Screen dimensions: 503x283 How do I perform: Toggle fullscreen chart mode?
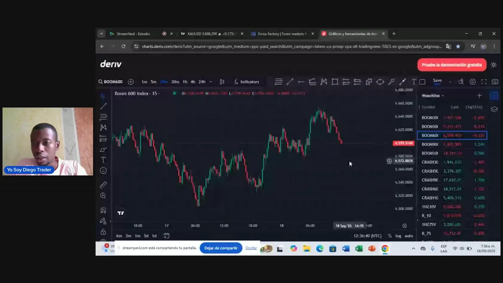pos(484,82)
